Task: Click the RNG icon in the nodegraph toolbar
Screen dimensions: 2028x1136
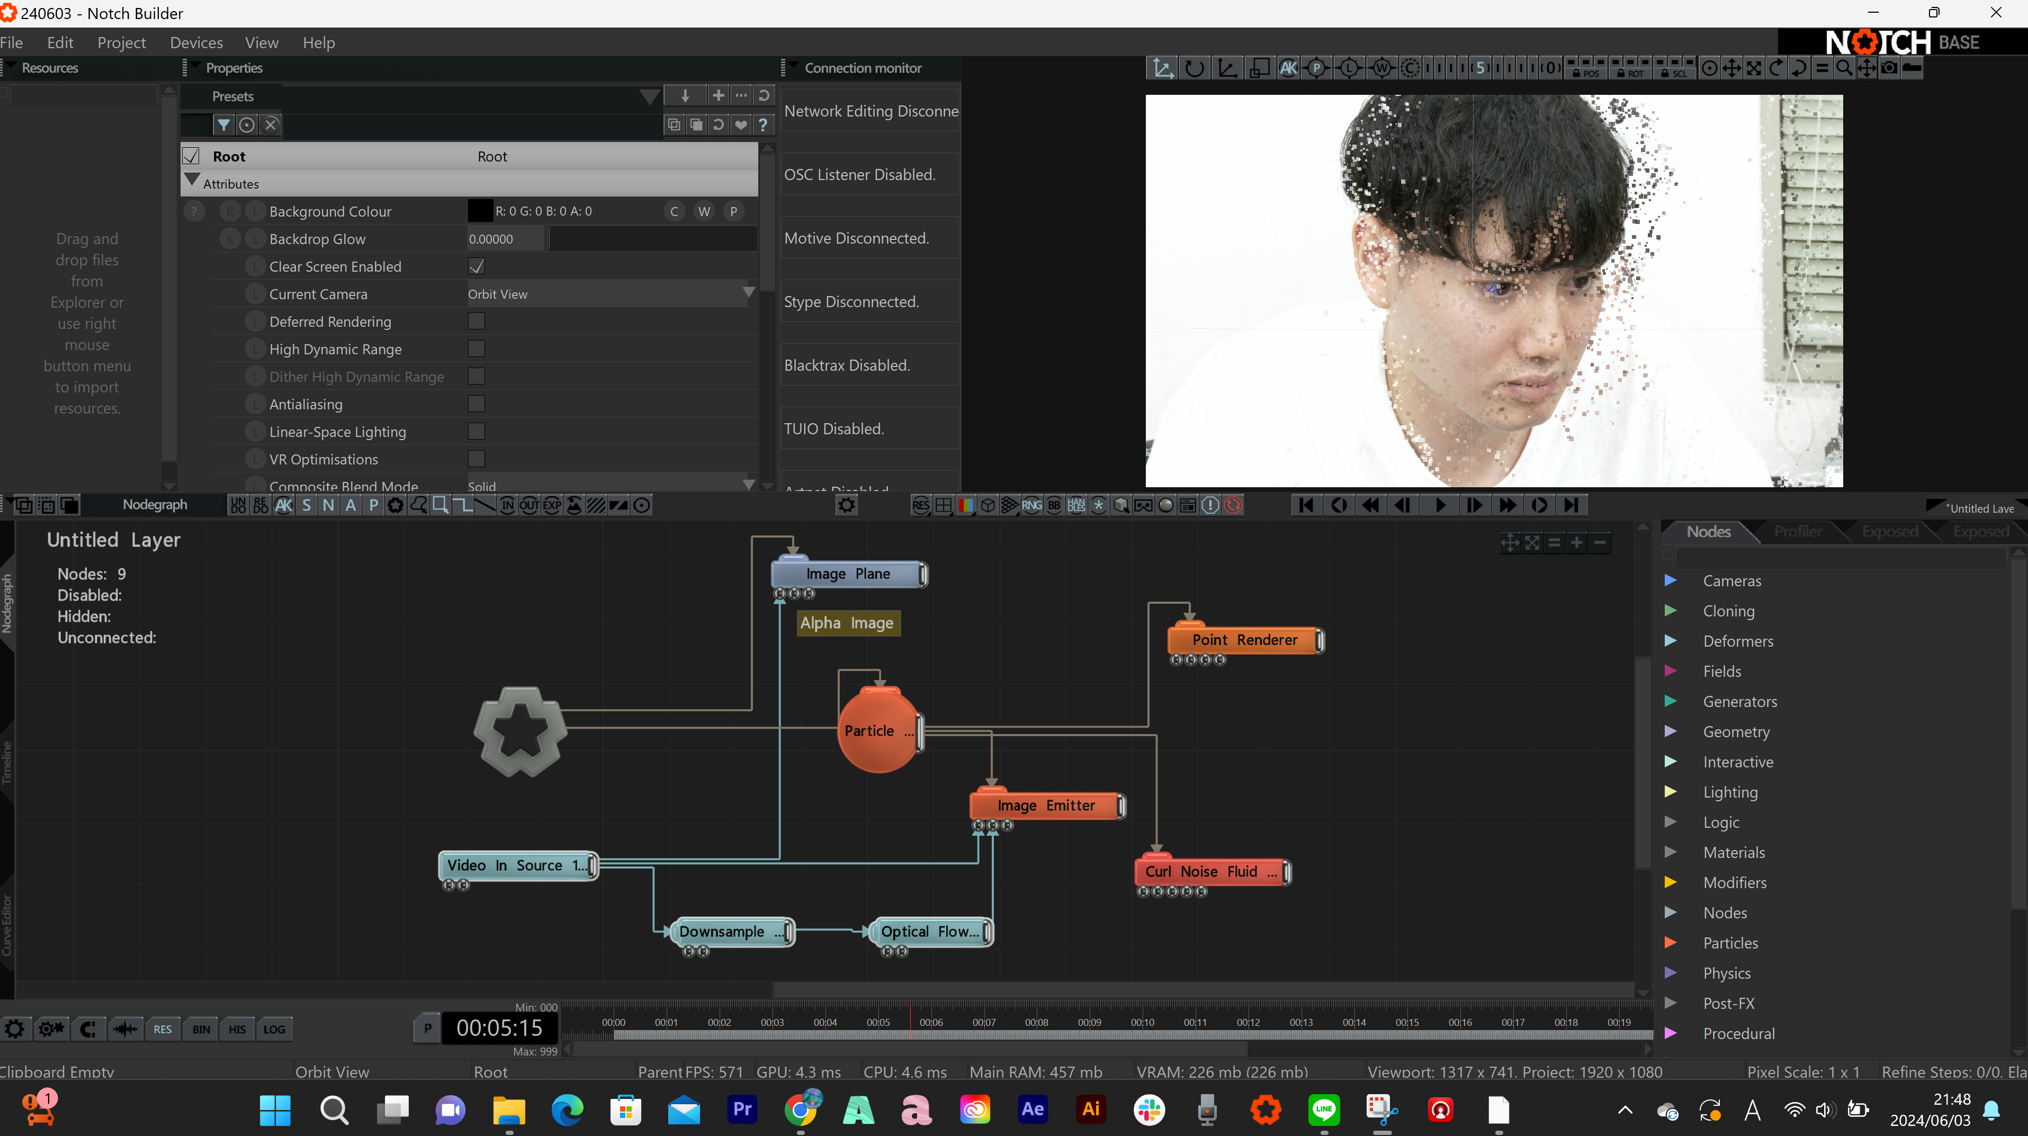Action: coord(1031,505)
